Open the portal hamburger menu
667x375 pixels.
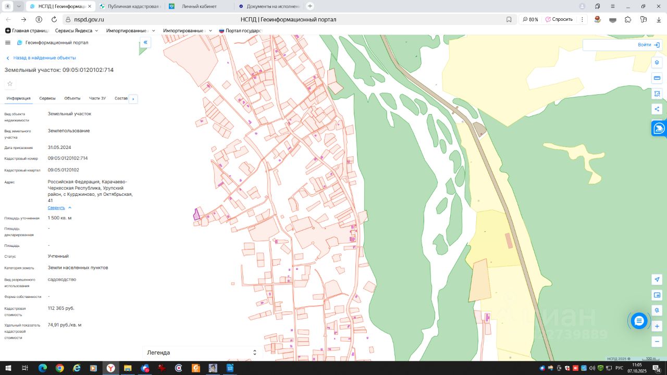click(x=8, y=43)
